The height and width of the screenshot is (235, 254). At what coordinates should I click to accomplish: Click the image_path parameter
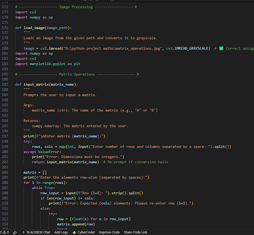[x=57, y=28]
